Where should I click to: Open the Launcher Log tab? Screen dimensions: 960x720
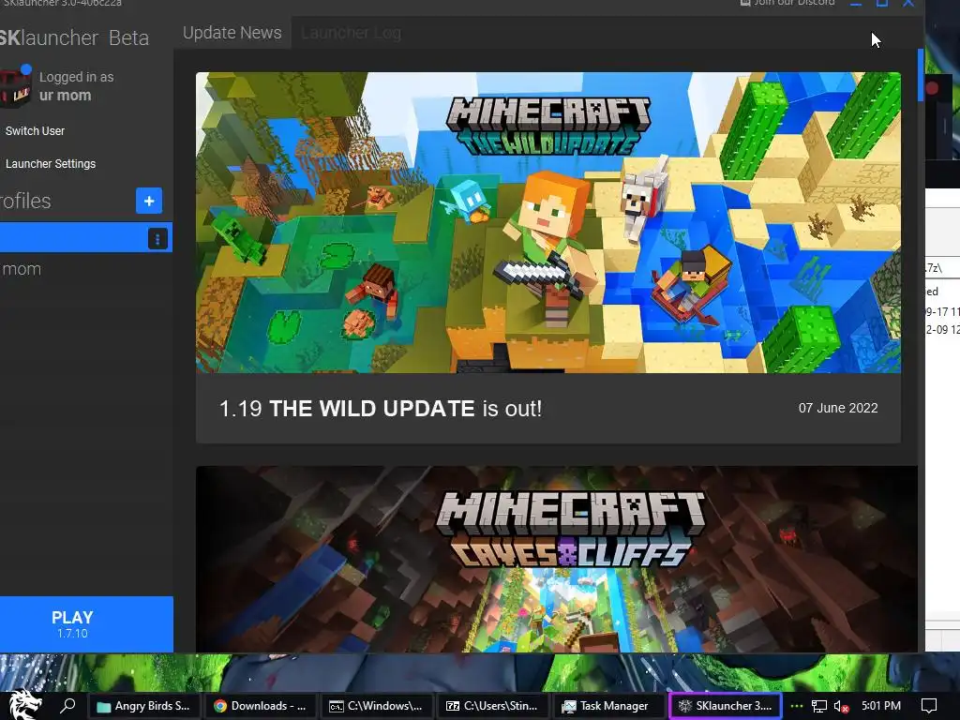tap(351, 33)
